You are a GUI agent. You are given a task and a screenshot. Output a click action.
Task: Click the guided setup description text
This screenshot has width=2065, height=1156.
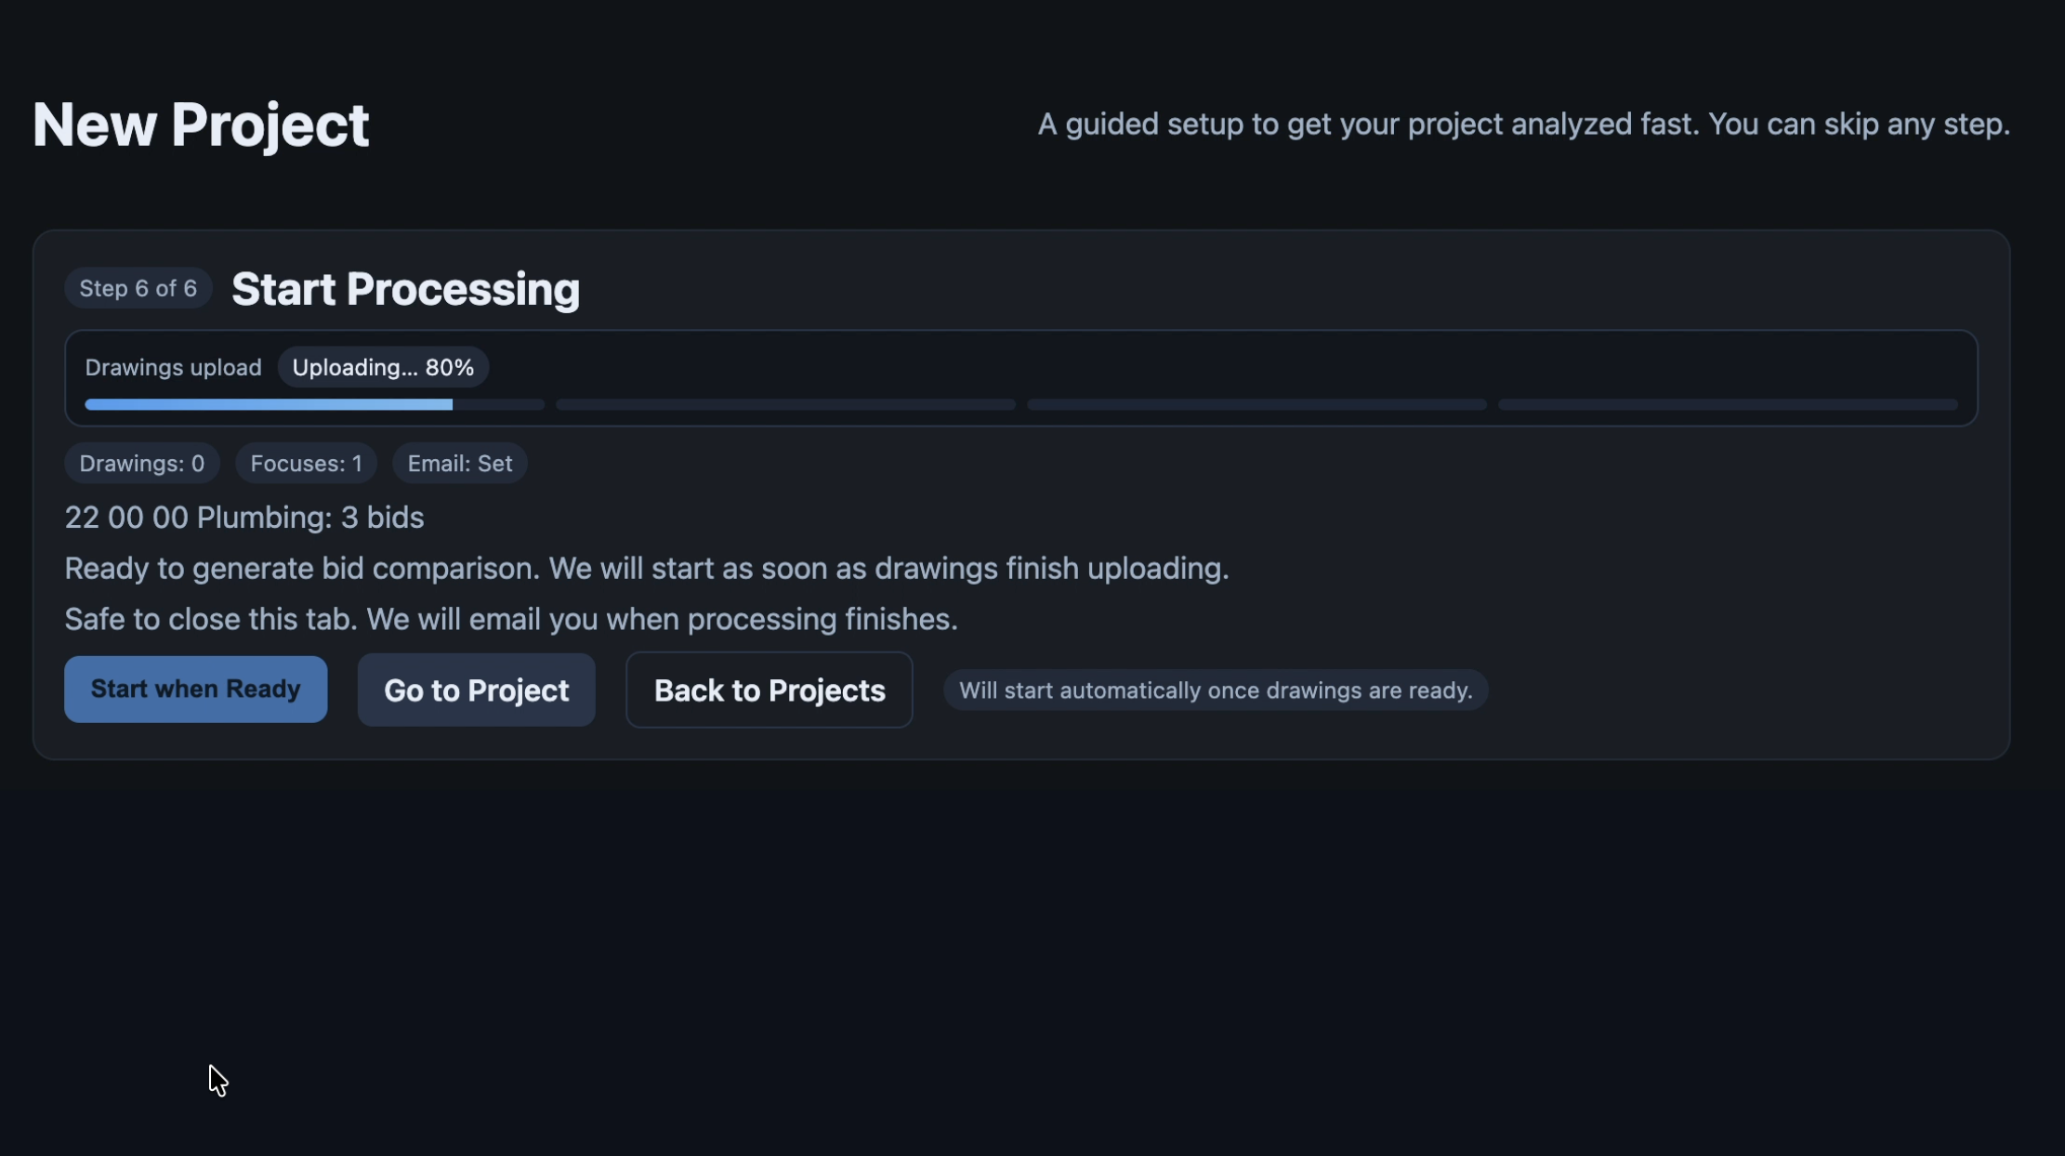pos(1523,125)
